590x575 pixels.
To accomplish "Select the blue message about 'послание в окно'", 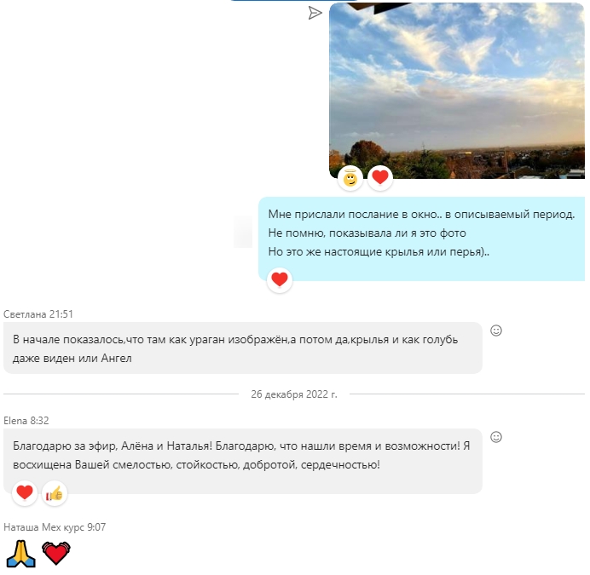I will pyautogui.click(x=421, y=239).
